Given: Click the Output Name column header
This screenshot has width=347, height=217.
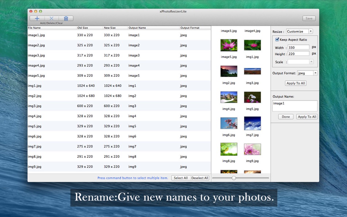Looking at the screenshot, I should click(153, 28).
